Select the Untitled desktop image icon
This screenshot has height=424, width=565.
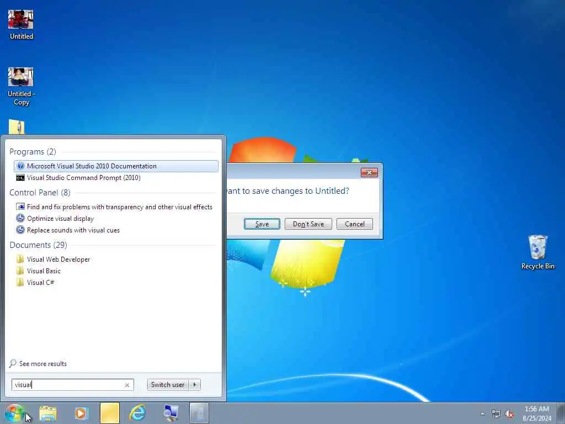pyautogui.click(x=21, y=24)
